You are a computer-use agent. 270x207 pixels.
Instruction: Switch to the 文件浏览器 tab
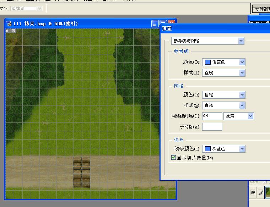coord(261,10)
